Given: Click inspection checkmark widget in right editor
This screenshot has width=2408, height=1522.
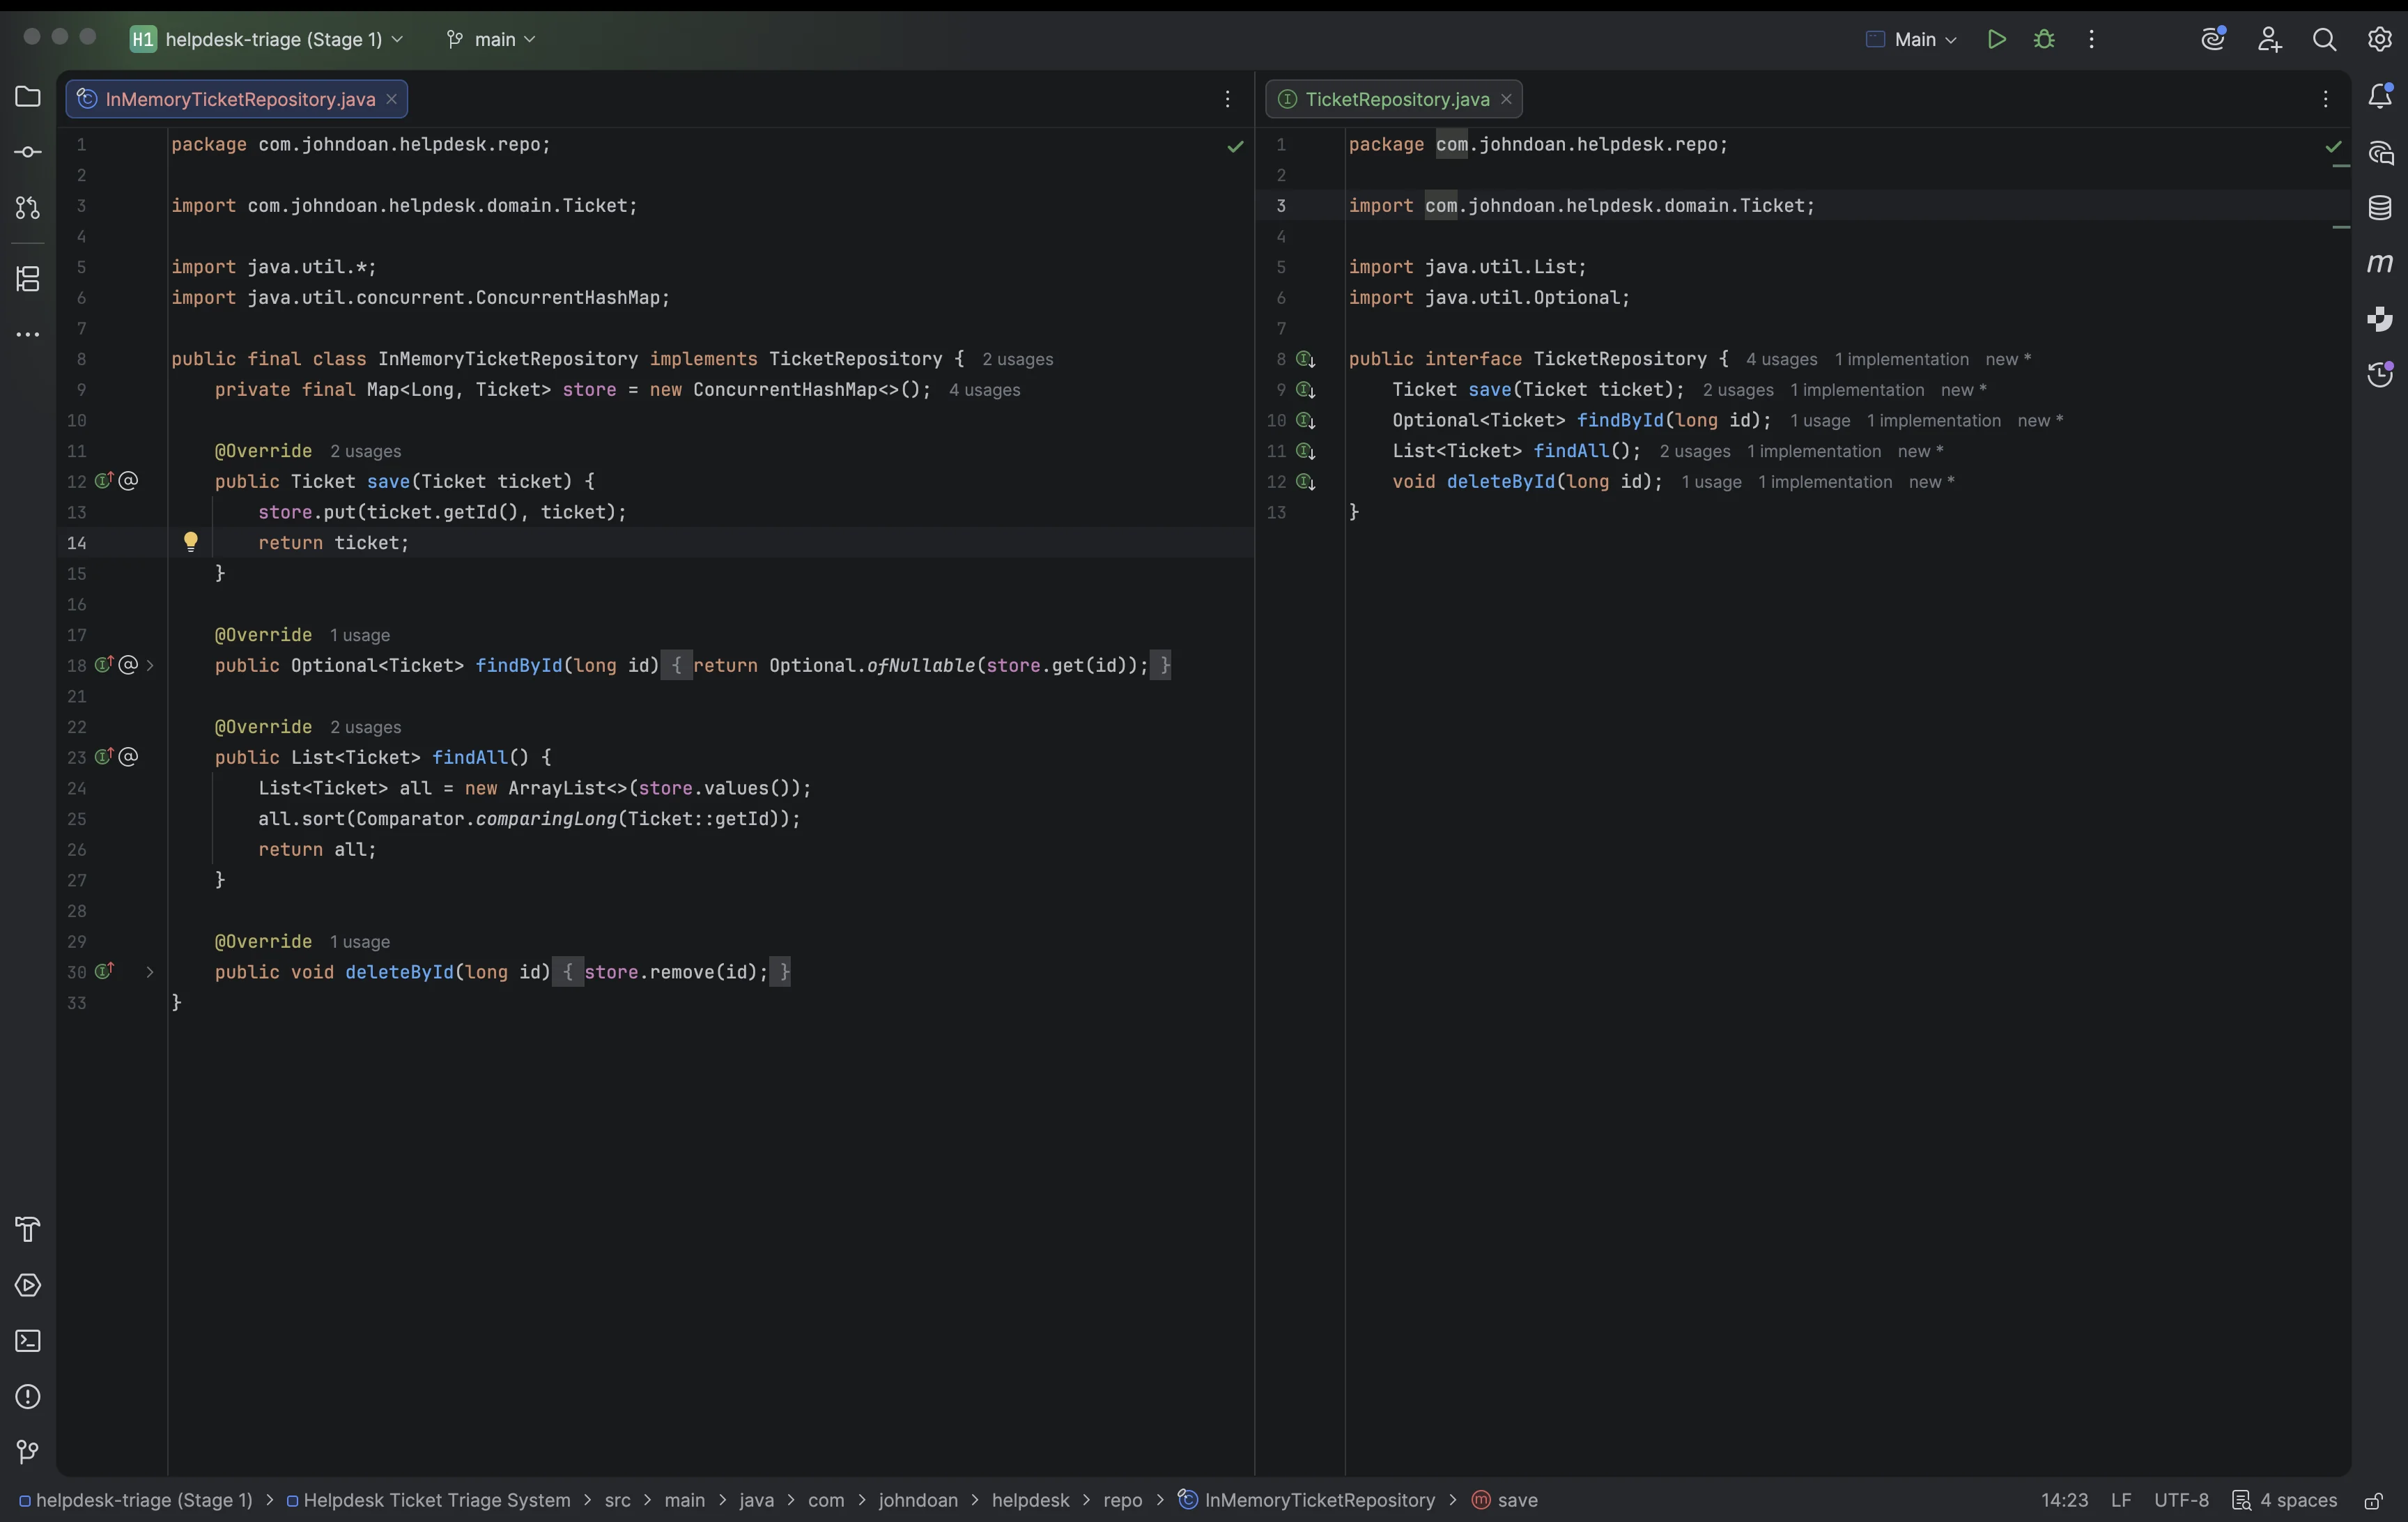Looking at the screenshot, I should click(x=2333, y=147).
